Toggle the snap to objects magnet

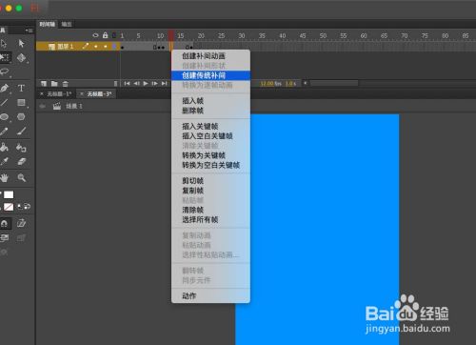point(5,224)
